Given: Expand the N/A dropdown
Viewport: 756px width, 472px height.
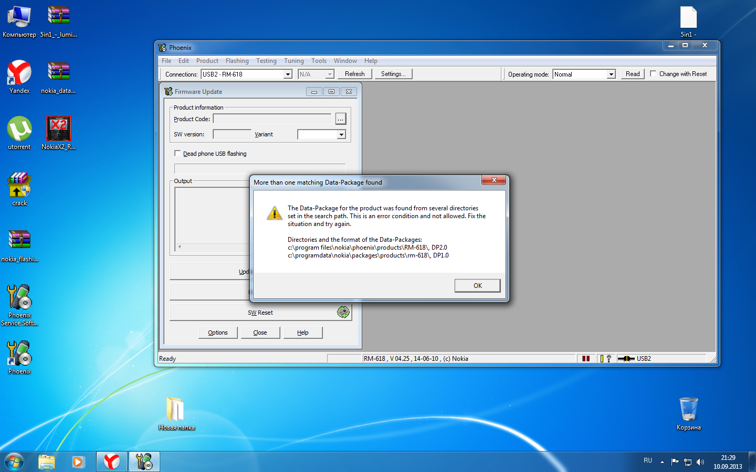Looking at the screenshot, I should (x=330, y=74).
